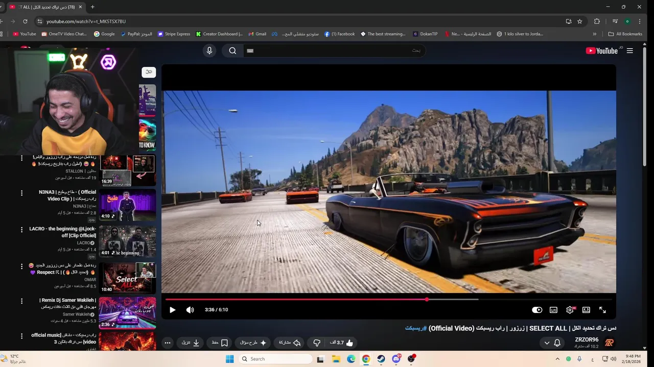Viewport: 654px width, 367px height.
Task: Open Chrome extensions puzzle icon
Action: [x=597, y=21]
